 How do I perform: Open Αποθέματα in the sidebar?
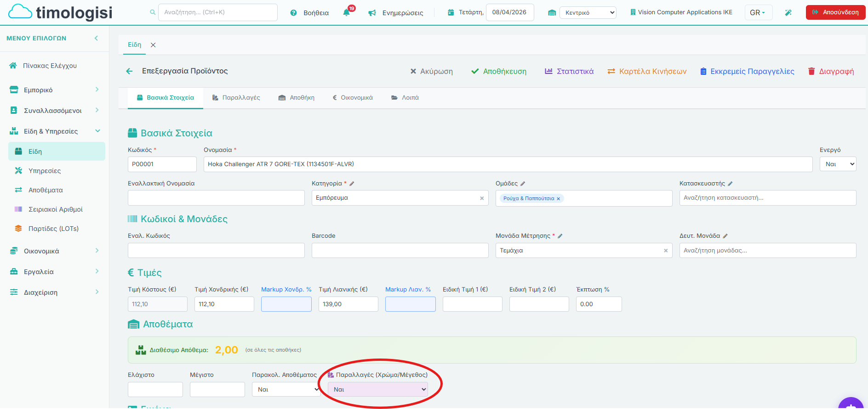click(x=46, y=190)
